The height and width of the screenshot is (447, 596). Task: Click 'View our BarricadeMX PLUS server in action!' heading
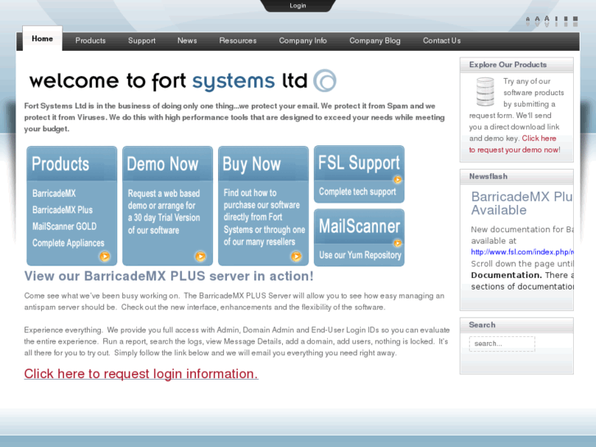click(x=169, y=276)
